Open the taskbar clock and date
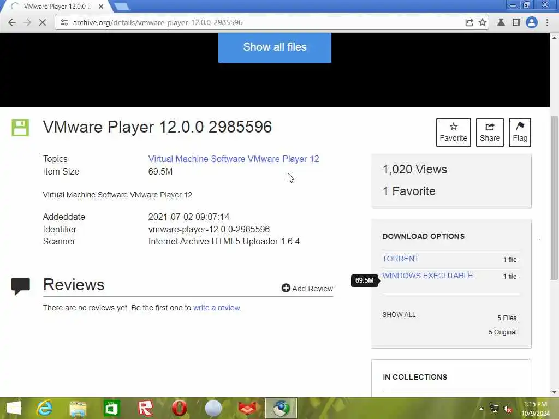The image size is (559, 419). [536, 409]
